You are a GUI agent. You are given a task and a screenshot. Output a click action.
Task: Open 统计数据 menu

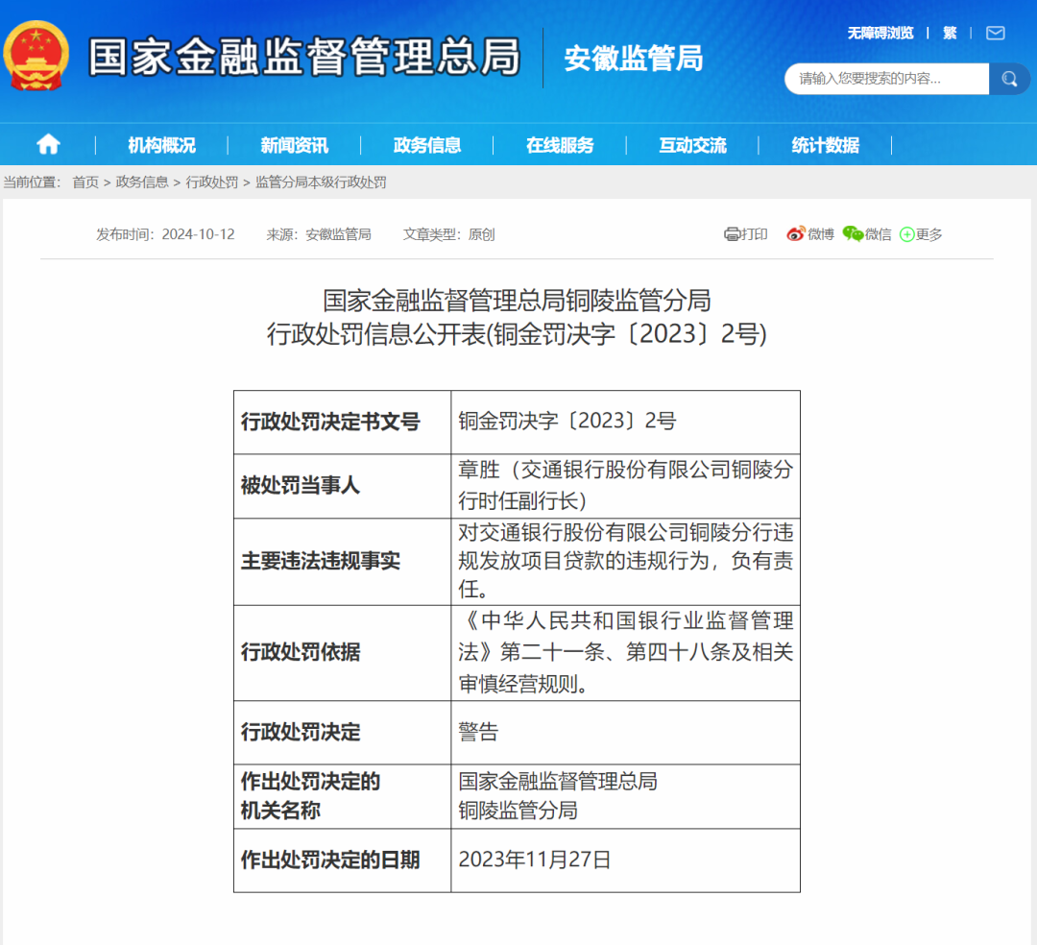826,145
